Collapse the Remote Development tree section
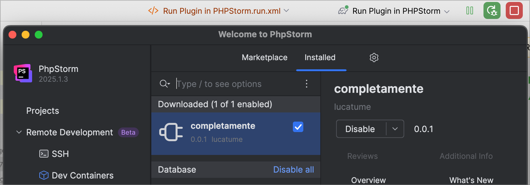 click(19, 132)
